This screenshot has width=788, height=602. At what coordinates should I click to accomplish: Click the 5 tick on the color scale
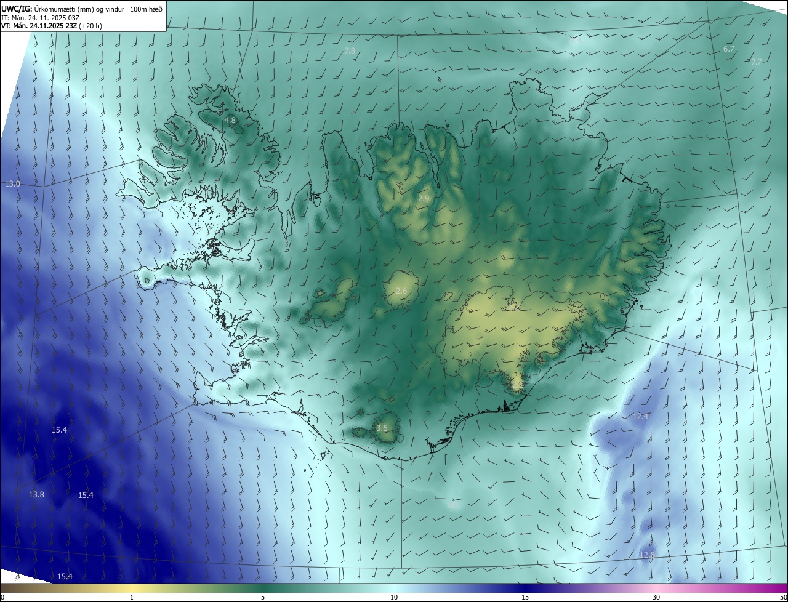[x=263, y=597]
